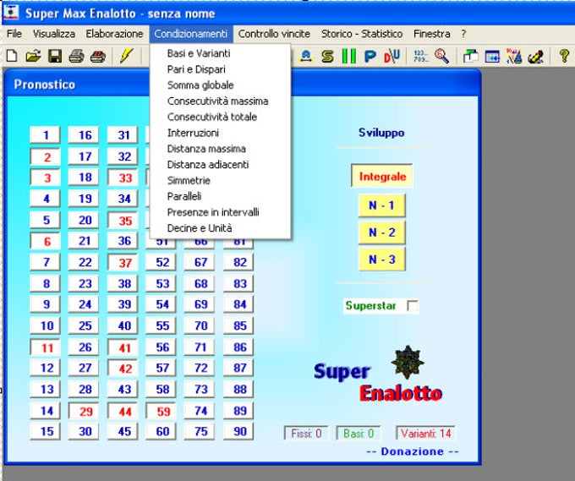Toggle number 16 in the grid
The height and width of the screenshot is (481, 575).
(x=84, y=135)
